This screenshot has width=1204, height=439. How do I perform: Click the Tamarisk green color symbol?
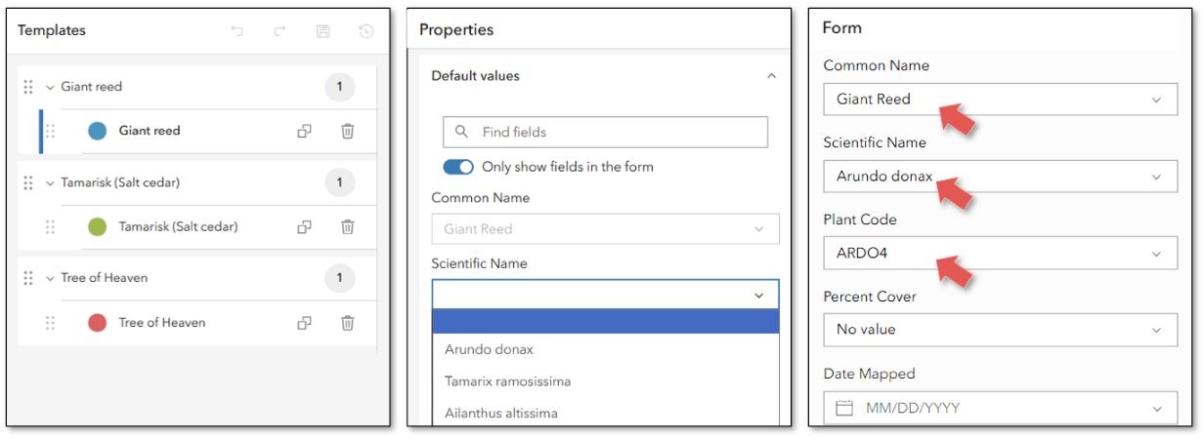(97, 226)
